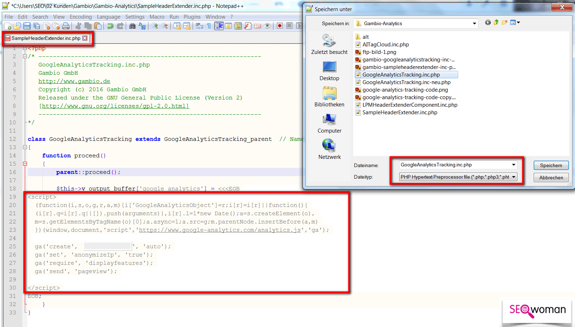The image size is (575, 327).
Task: Select the 'alt' folder in the file list
Action: [362, 37]
